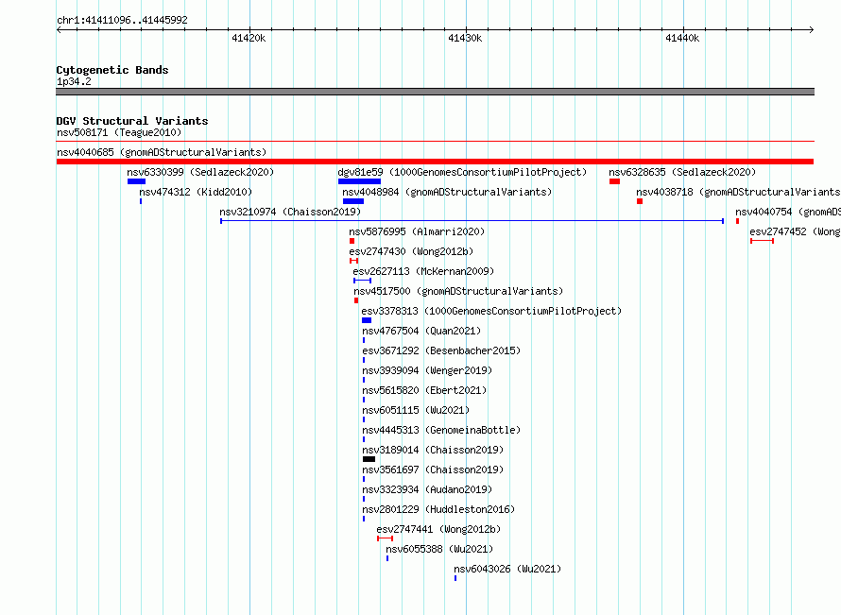Open nsv4445313 (GenomeinaBottle) variant
This screenshot has width=841, height=615.
(x=441, y=430)
